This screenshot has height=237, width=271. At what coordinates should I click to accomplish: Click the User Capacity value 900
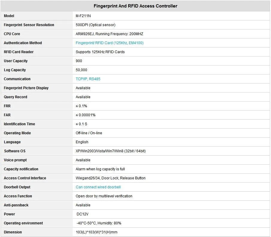coord(79,61)
